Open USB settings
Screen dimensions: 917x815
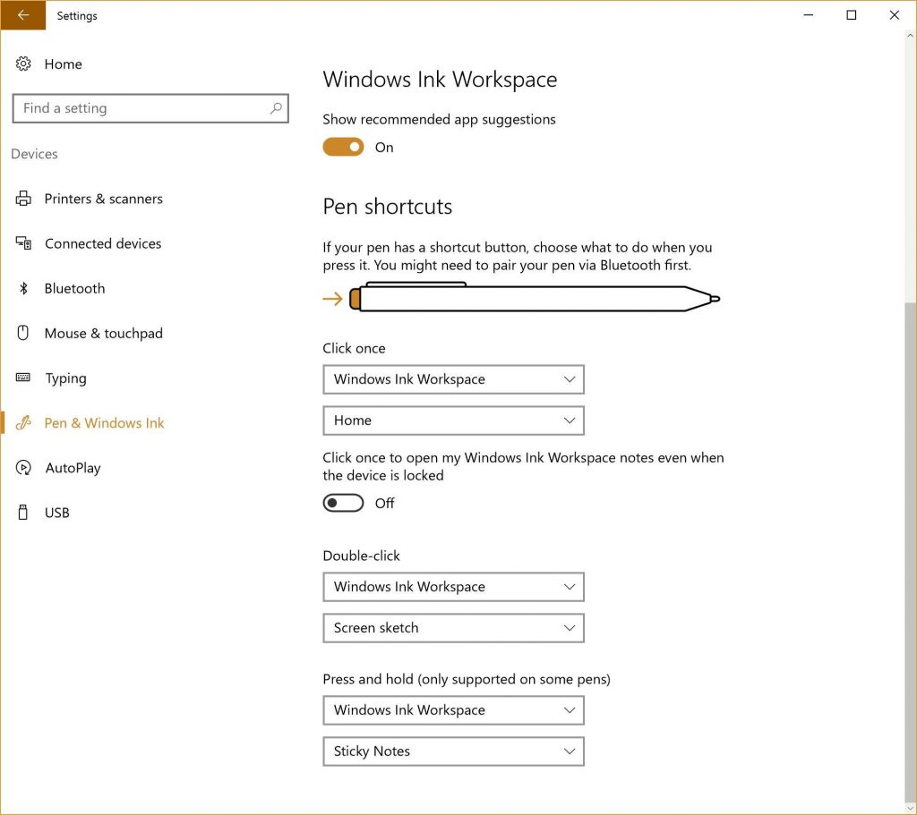(56, 513)
